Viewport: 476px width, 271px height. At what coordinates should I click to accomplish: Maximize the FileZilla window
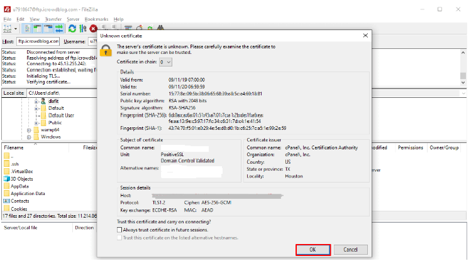(440, 9)
